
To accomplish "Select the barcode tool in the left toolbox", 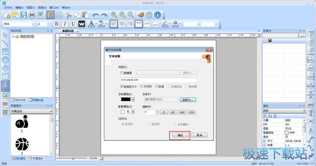I will point(5,104).
